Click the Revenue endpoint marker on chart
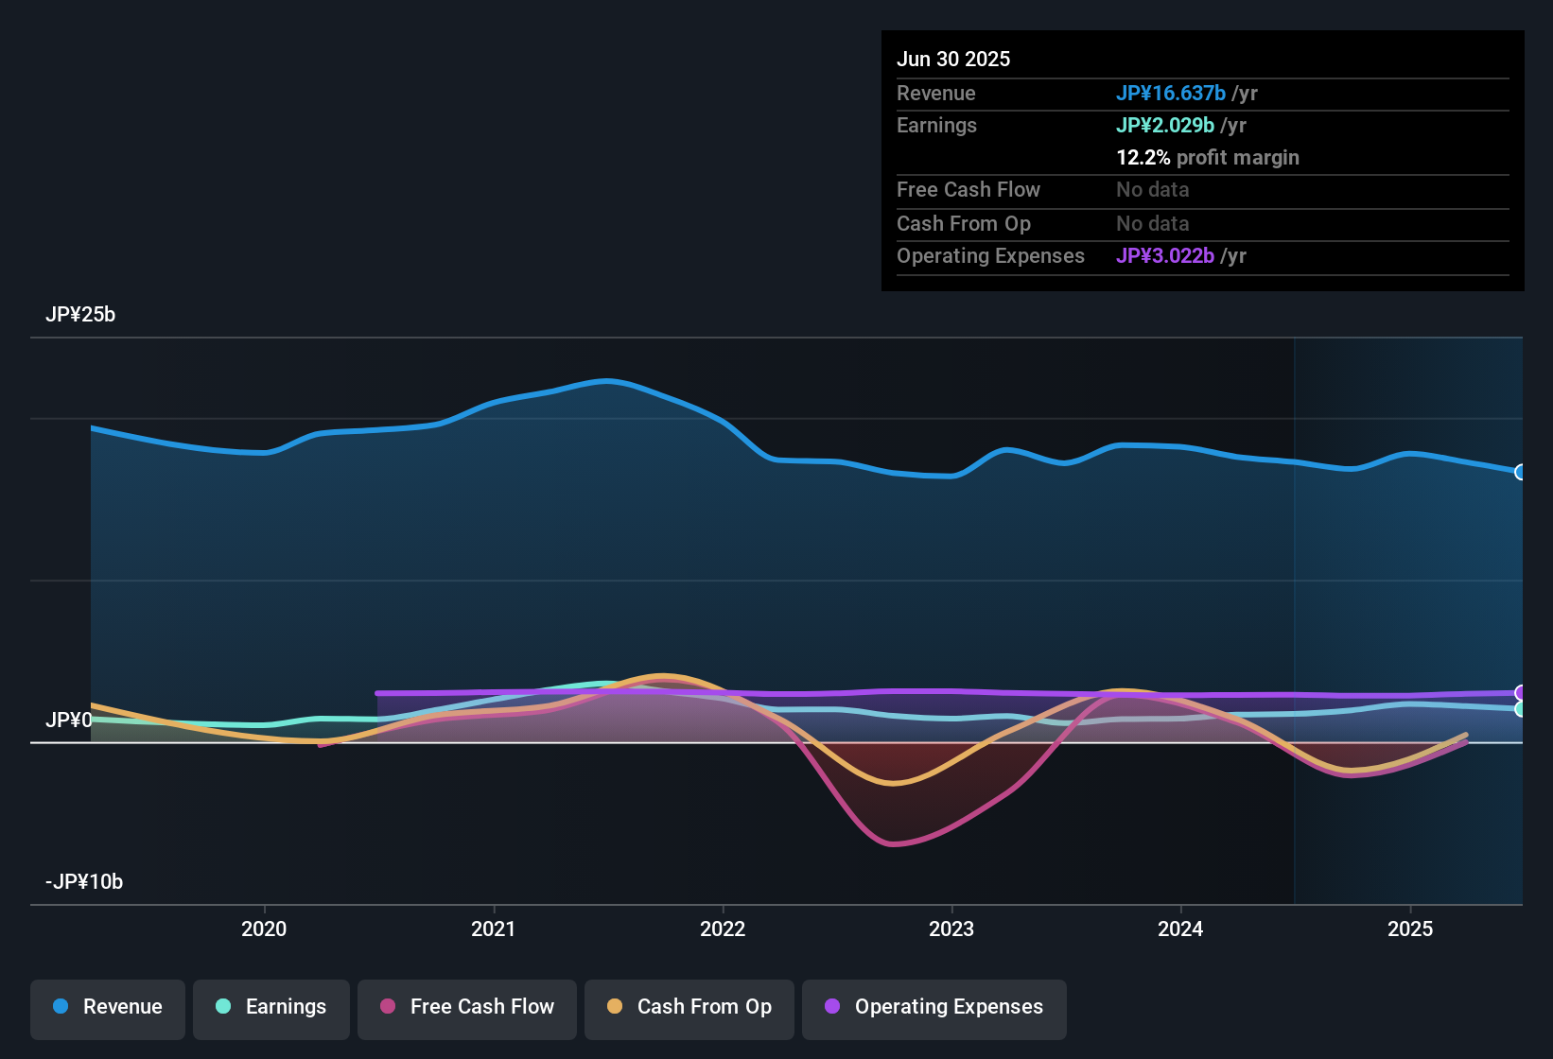This screenshot has height=1059, width=1553. pos(1521,472)
